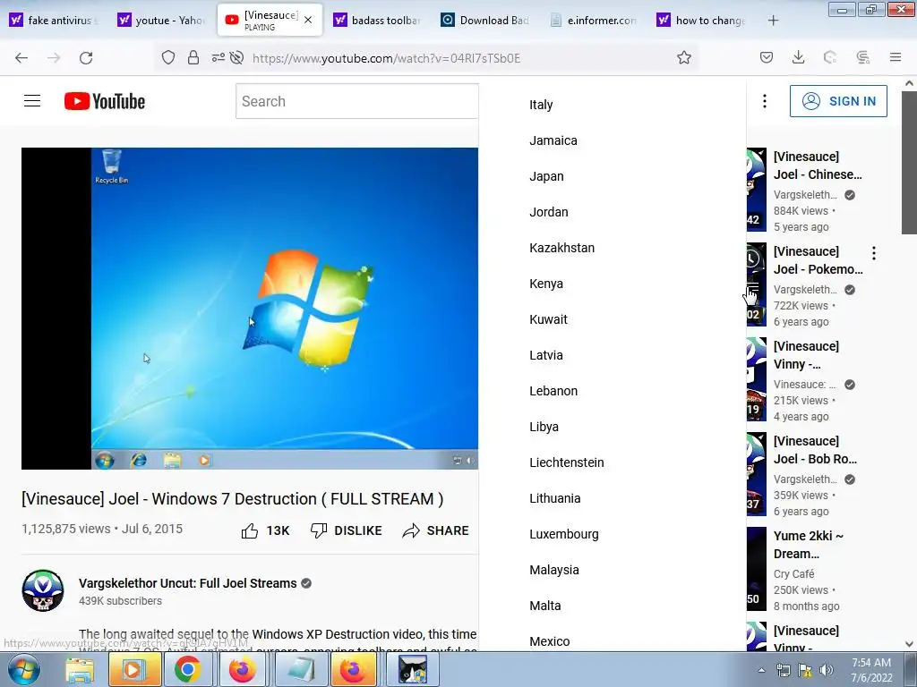Open a new browser tab
Viewport: 917px width, 687px height.
[773, 21]
